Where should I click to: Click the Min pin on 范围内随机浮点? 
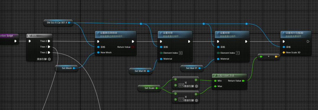[x=215, y=81]
